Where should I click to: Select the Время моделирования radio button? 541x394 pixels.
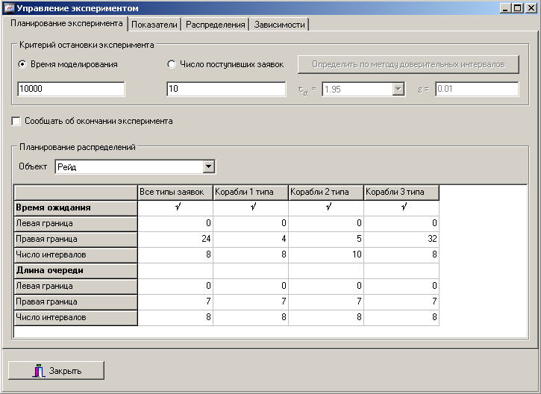tap(68, 64)
